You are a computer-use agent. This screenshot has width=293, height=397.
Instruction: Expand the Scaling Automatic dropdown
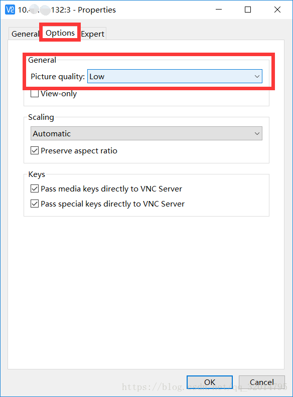tap(146, 133)
